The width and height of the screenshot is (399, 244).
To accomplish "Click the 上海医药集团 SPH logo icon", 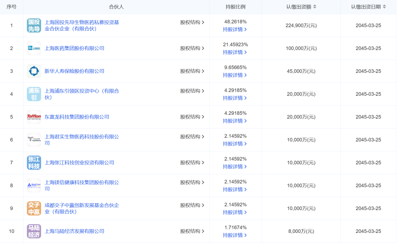I will click(34, 48).
